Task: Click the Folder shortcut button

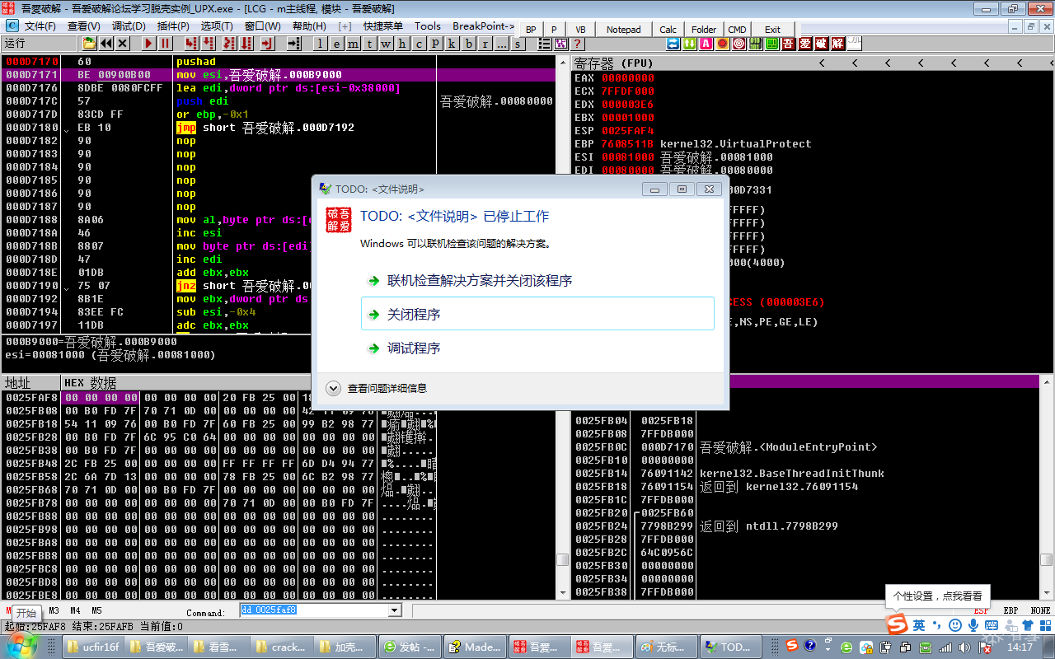Action: click(x=704, y=30)
